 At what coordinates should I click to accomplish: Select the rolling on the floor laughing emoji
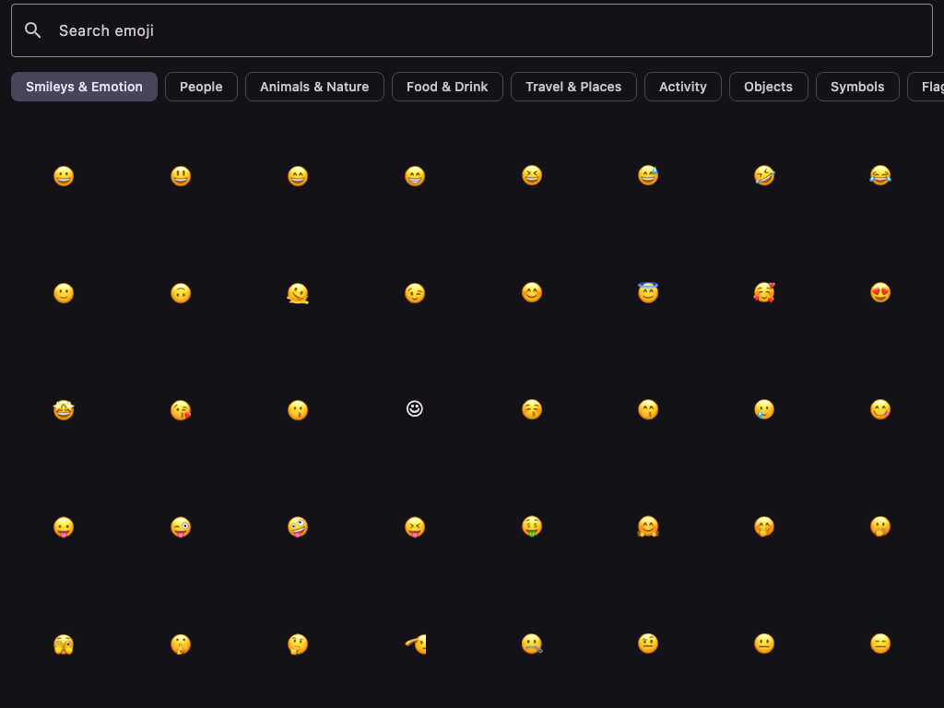click(x=765, y=175)
